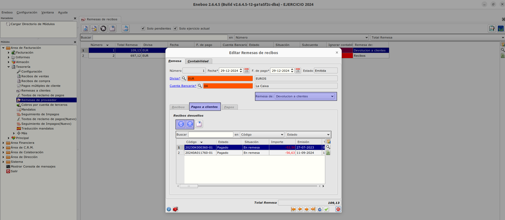Click the Excel export icon beside receipts grid
This screenshot has height=220, width=505.
click(328, 153)
